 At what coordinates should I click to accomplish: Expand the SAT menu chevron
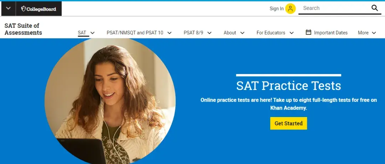click(x=93, y=33)
